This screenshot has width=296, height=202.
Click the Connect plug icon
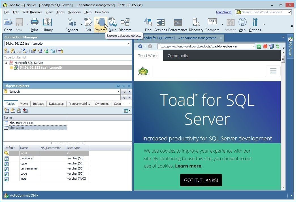[x=72, y=22]
